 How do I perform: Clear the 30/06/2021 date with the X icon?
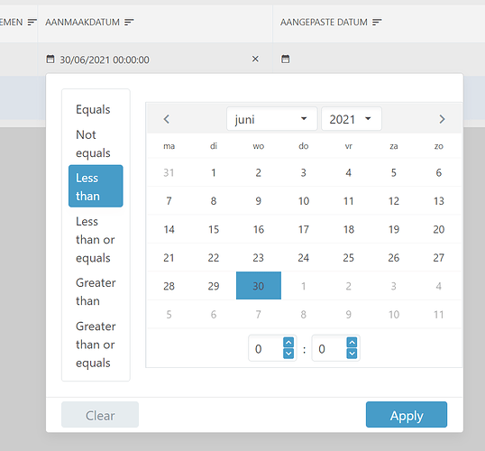click(x=255, y=59)
